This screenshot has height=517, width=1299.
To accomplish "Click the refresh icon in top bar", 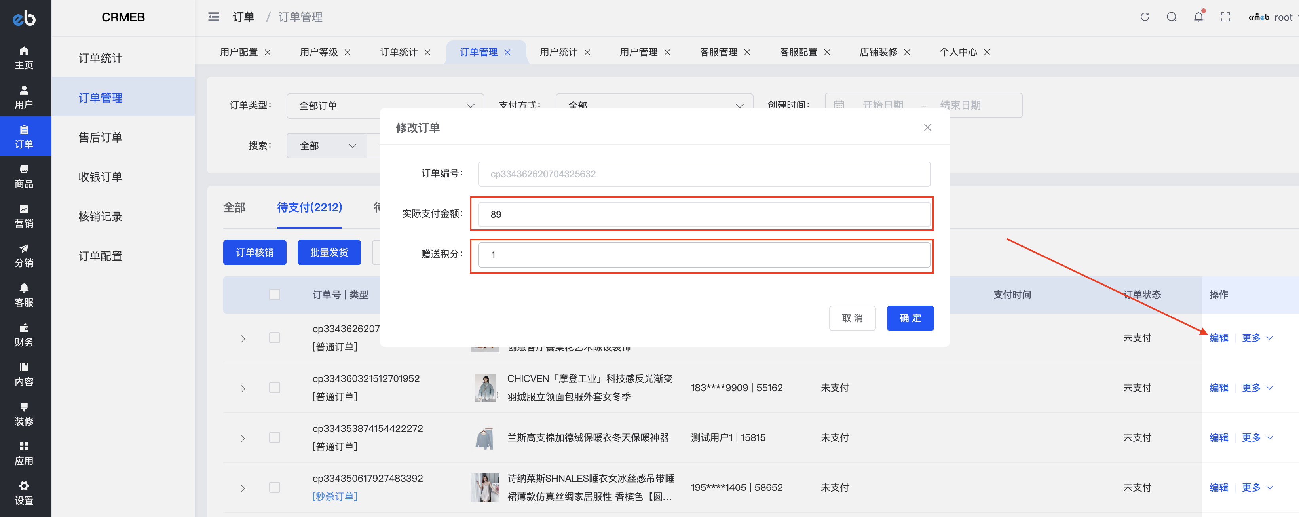I will click(x=1144, y=17).
